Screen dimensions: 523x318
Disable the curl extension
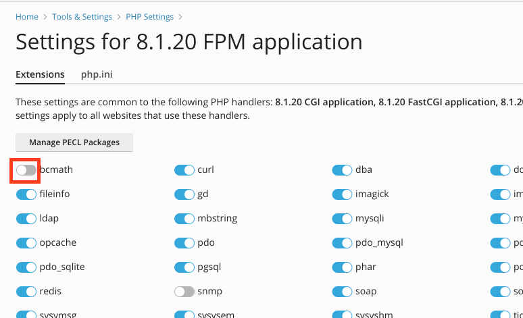point(184,170)
